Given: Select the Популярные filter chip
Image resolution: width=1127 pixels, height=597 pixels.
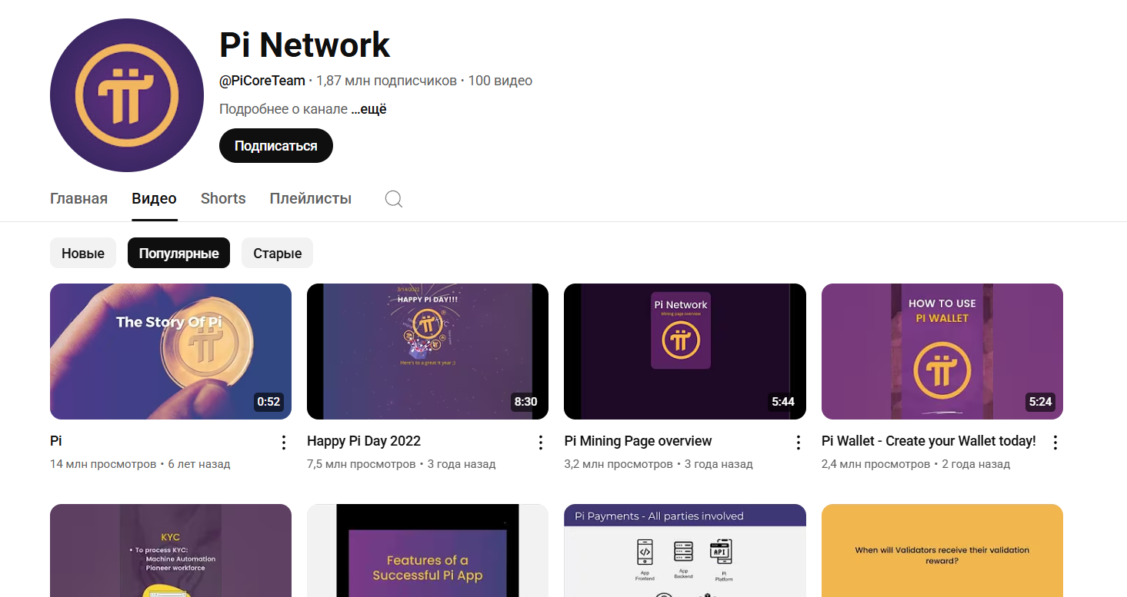Looking at the screenshot, I should pos(178,253).
